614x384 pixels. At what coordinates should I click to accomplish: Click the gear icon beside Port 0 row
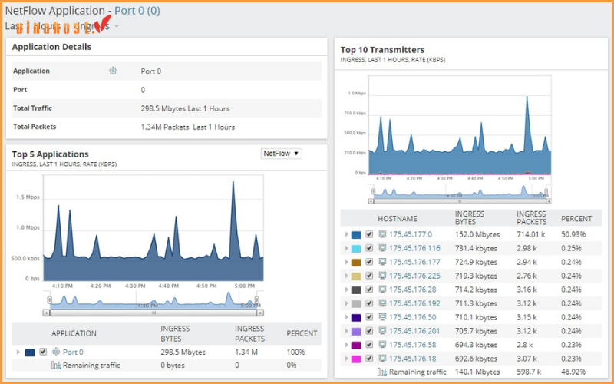pos(56,352)
